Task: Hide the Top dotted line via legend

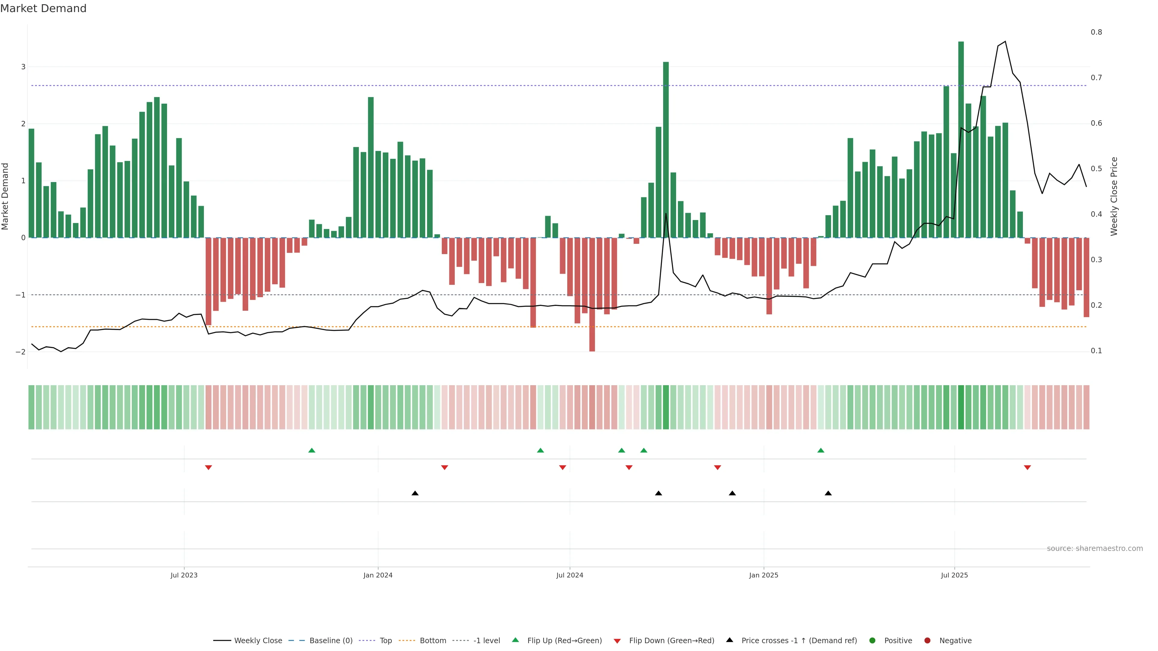Action: click(x=385, y=640)
